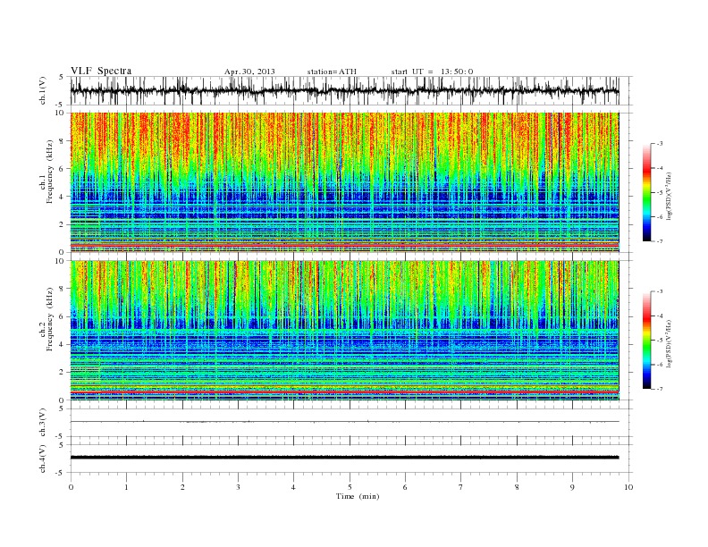
Task: Click time axis tick label "3"
Action: click(x=238, y=487)
